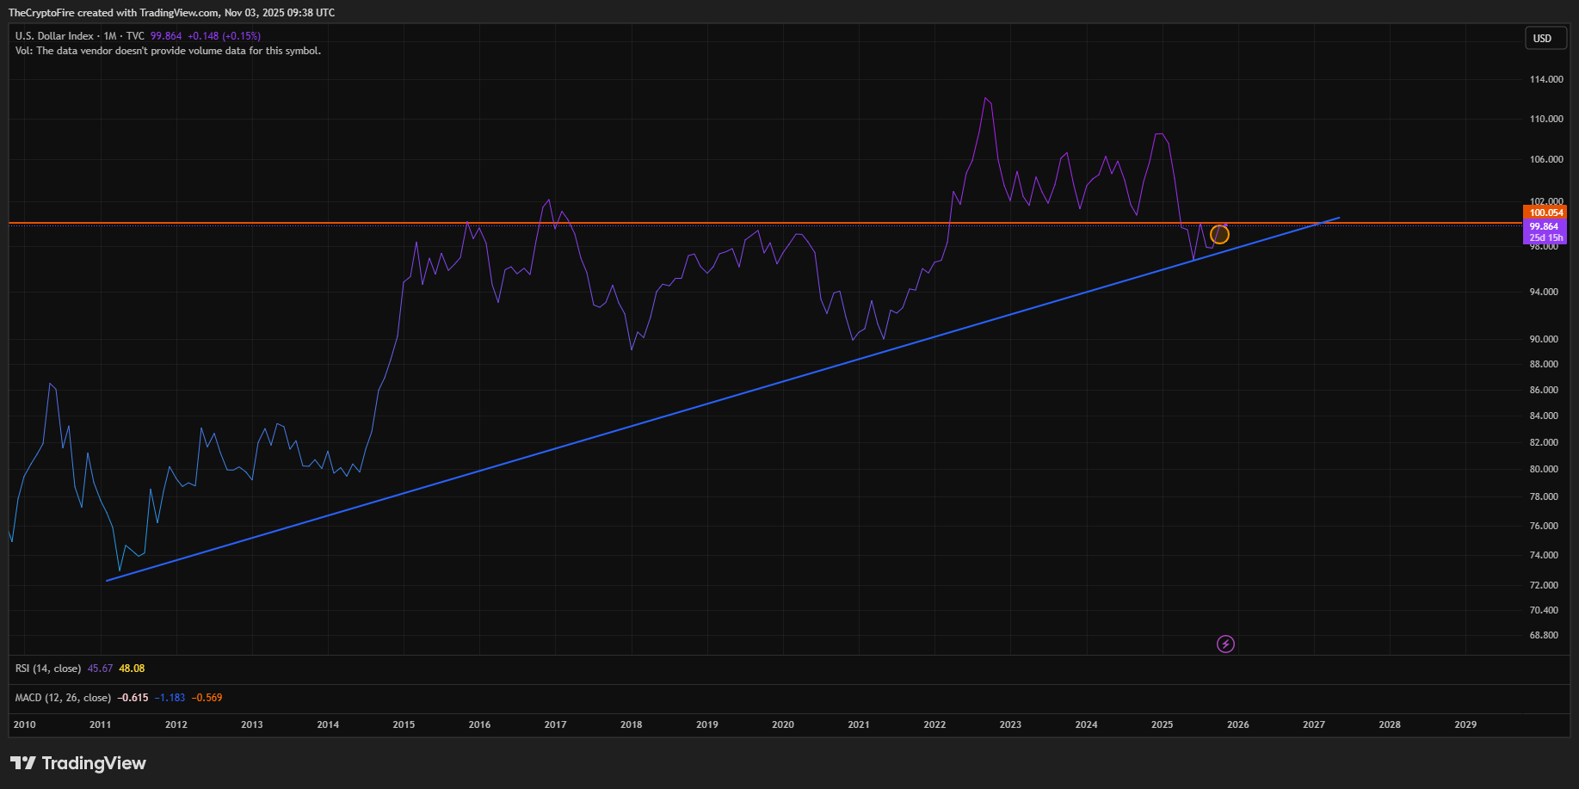The height and width of the screenshot is (789, 1579).
Task: Click the 25d 15h bar countdown label
Action: pos(1545,238)
